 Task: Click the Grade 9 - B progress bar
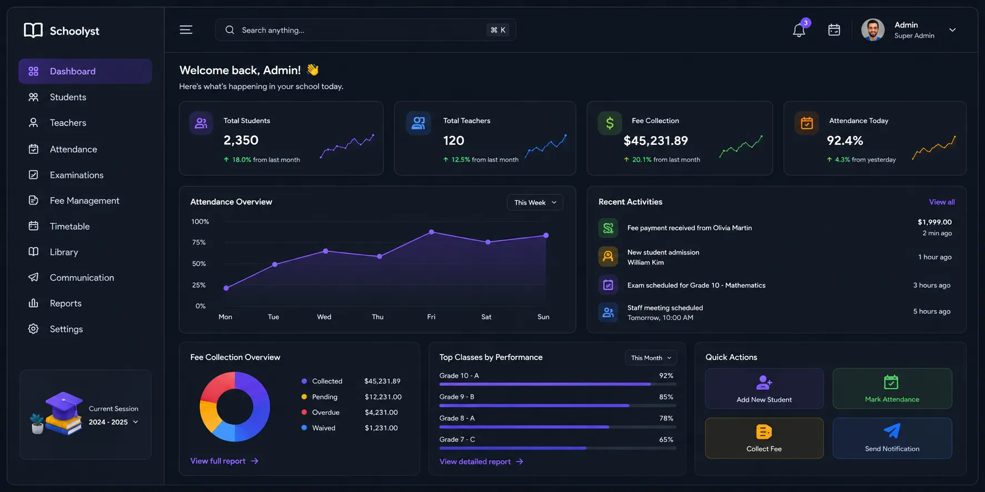click(x=557, y=405)
